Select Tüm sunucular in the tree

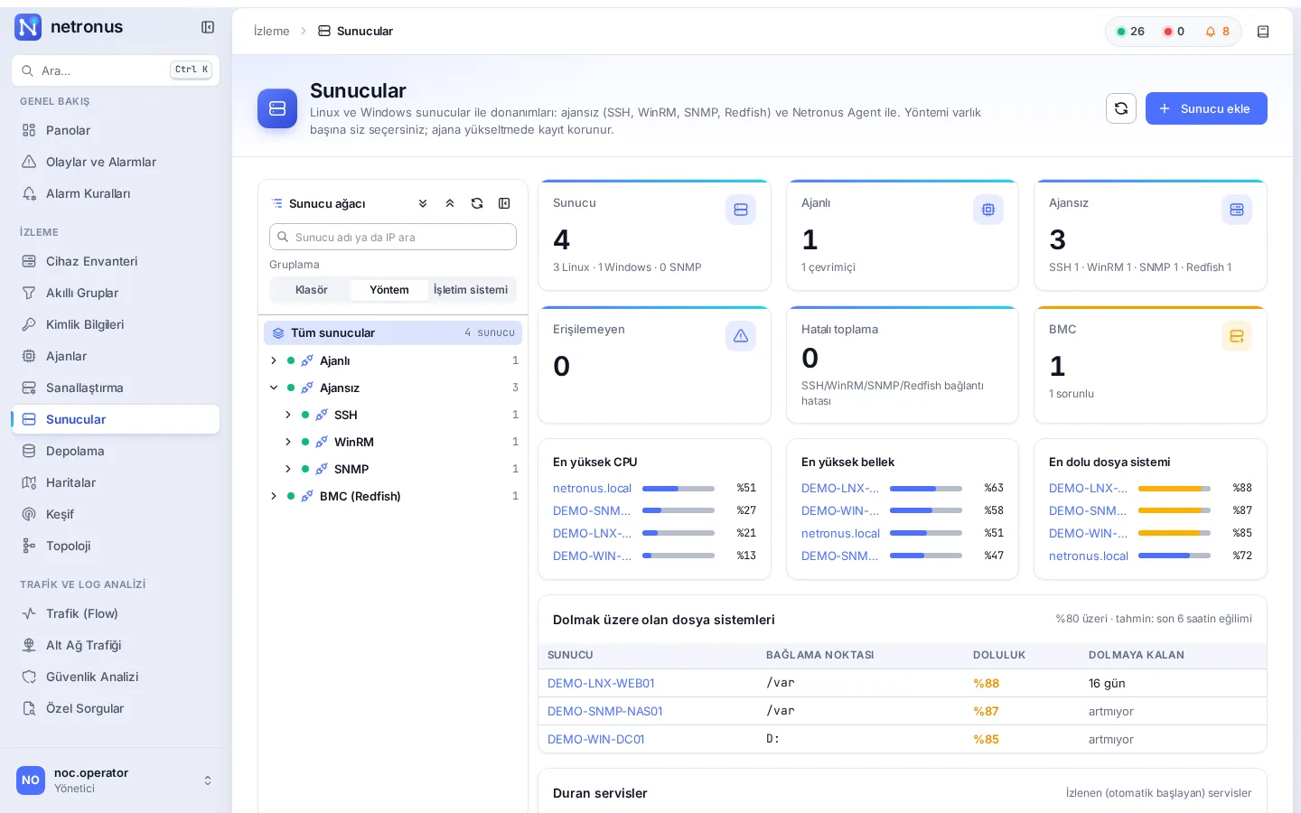393,332
